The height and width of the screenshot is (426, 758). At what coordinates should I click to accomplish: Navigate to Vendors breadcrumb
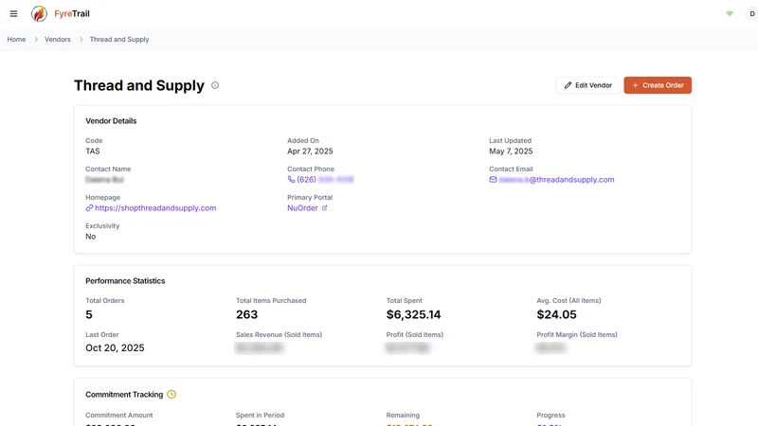[x=58, y=39]
